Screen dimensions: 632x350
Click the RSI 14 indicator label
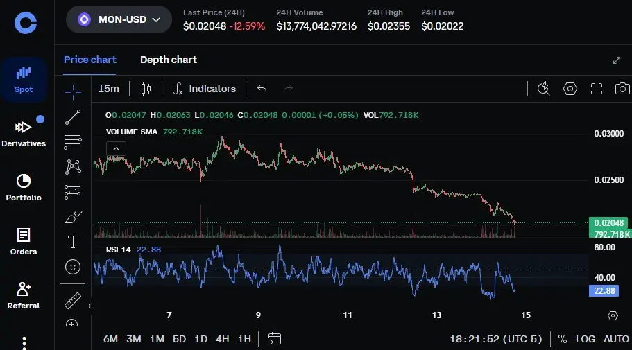tap(118, 250)
